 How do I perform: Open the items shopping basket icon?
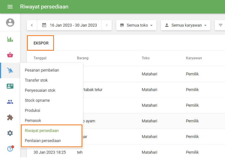(10, 55)
